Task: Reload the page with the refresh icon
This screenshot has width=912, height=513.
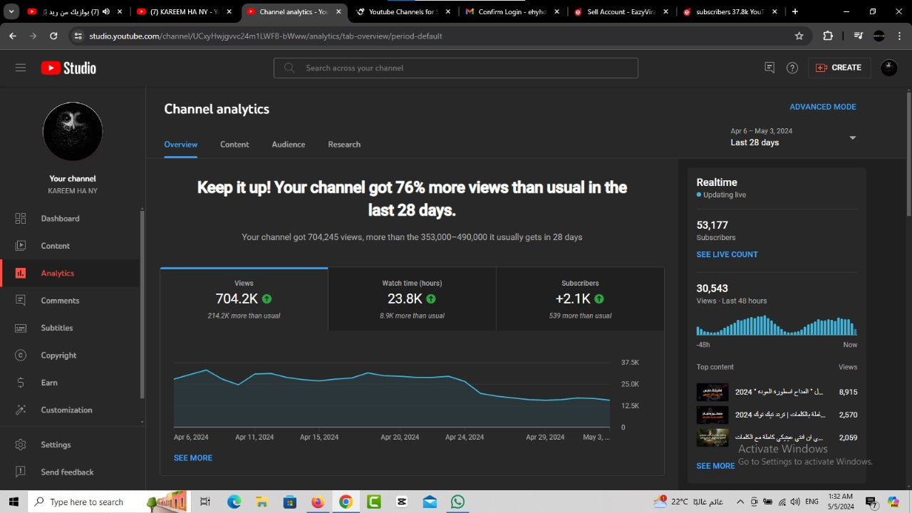Action: 53,36
